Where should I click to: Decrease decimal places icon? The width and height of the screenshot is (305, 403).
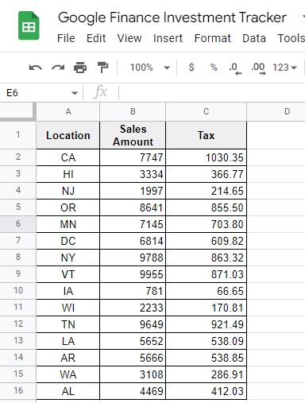235,68
